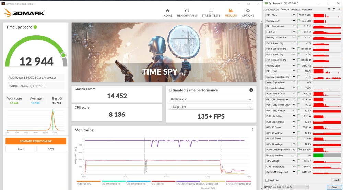Click the Close button in GPU-Z
343x190 pixels.
[x=334, y=187]
